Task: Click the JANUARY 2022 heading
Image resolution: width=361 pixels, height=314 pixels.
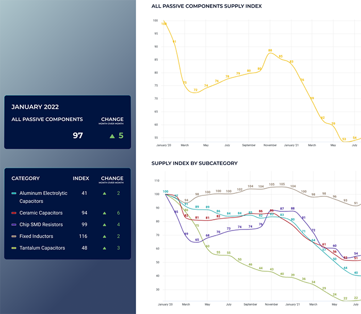Action: click(x=35, y=107)
